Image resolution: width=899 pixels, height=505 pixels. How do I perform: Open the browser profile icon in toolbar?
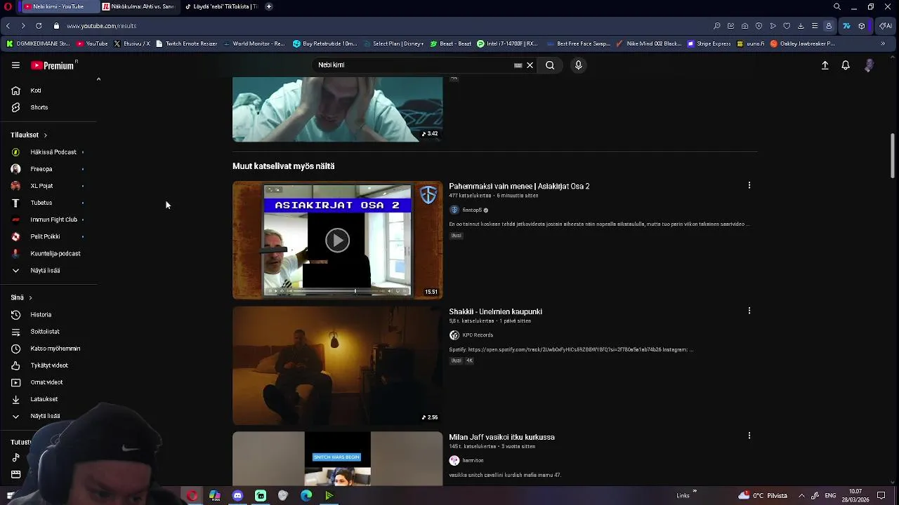click(829, 26)
